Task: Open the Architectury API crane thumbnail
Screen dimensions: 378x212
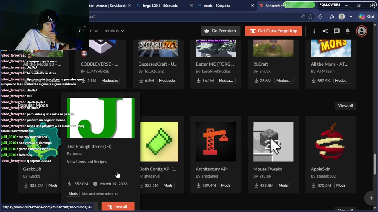Action: 216,142
